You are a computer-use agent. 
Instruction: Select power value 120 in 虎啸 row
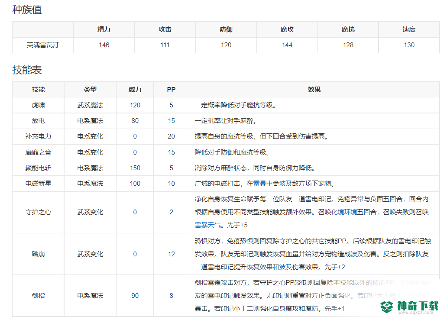coord(135,105)
